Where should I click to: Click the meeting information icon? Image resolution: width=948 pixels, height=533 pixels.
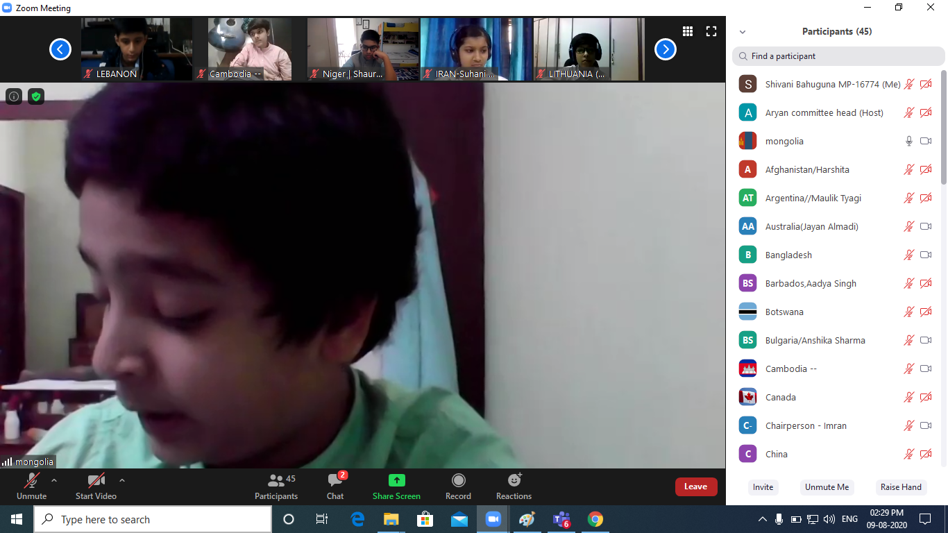[x=14, y=96]
